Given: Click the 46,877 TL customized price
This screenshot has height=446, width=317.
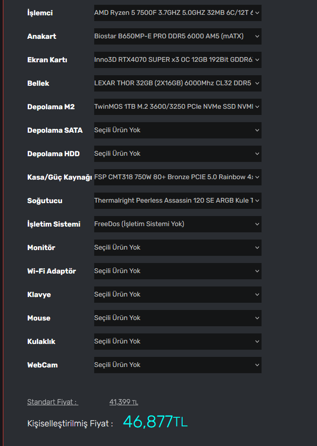Looking at the screenshot, I should (x=155, y=422).
